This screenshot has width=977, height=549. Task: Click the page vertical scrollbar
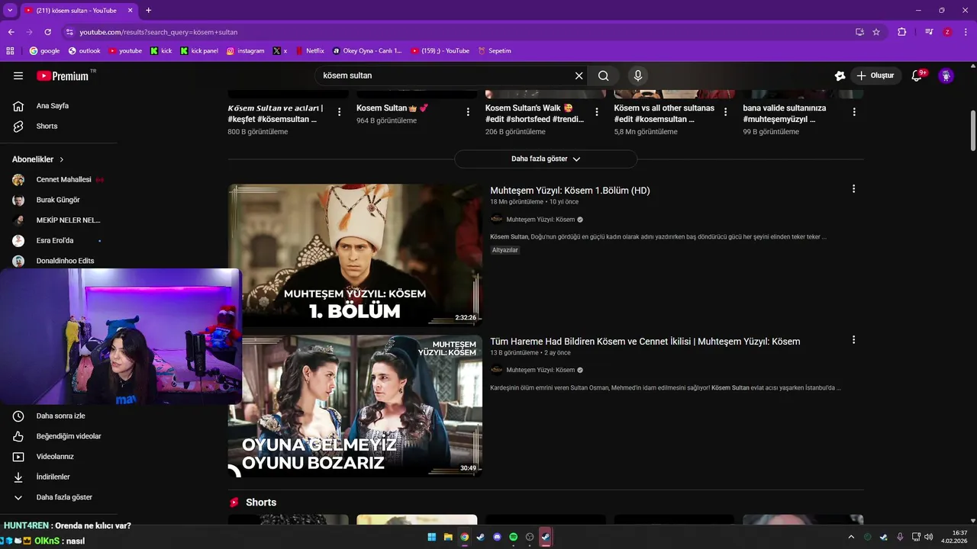tap(972, 130)
